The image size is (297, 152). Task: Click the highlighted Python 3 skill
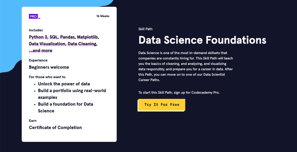coord(38,37)
